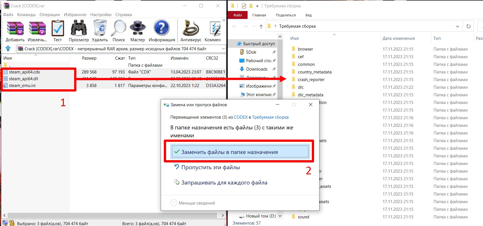483x226 pixels.
Task: Refresh the Требуемая сборка folder view
Action: tap(469, 26)
